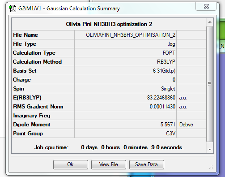Select the FOPT calculation type value
Image resolution: width=225 pixels, height=177 pixels.
click(x=169, y=53)
